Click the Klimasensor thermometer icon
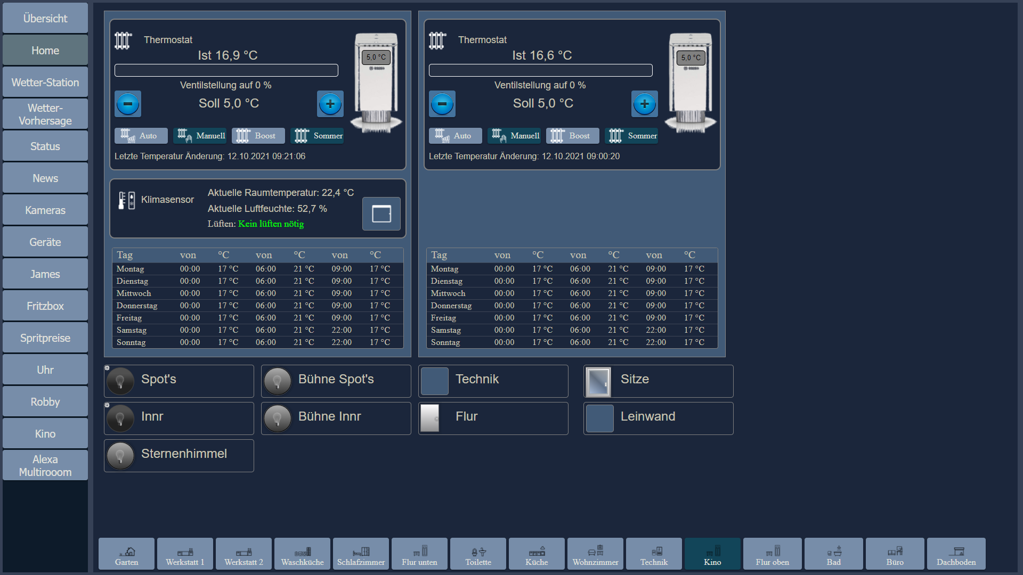 126,200
